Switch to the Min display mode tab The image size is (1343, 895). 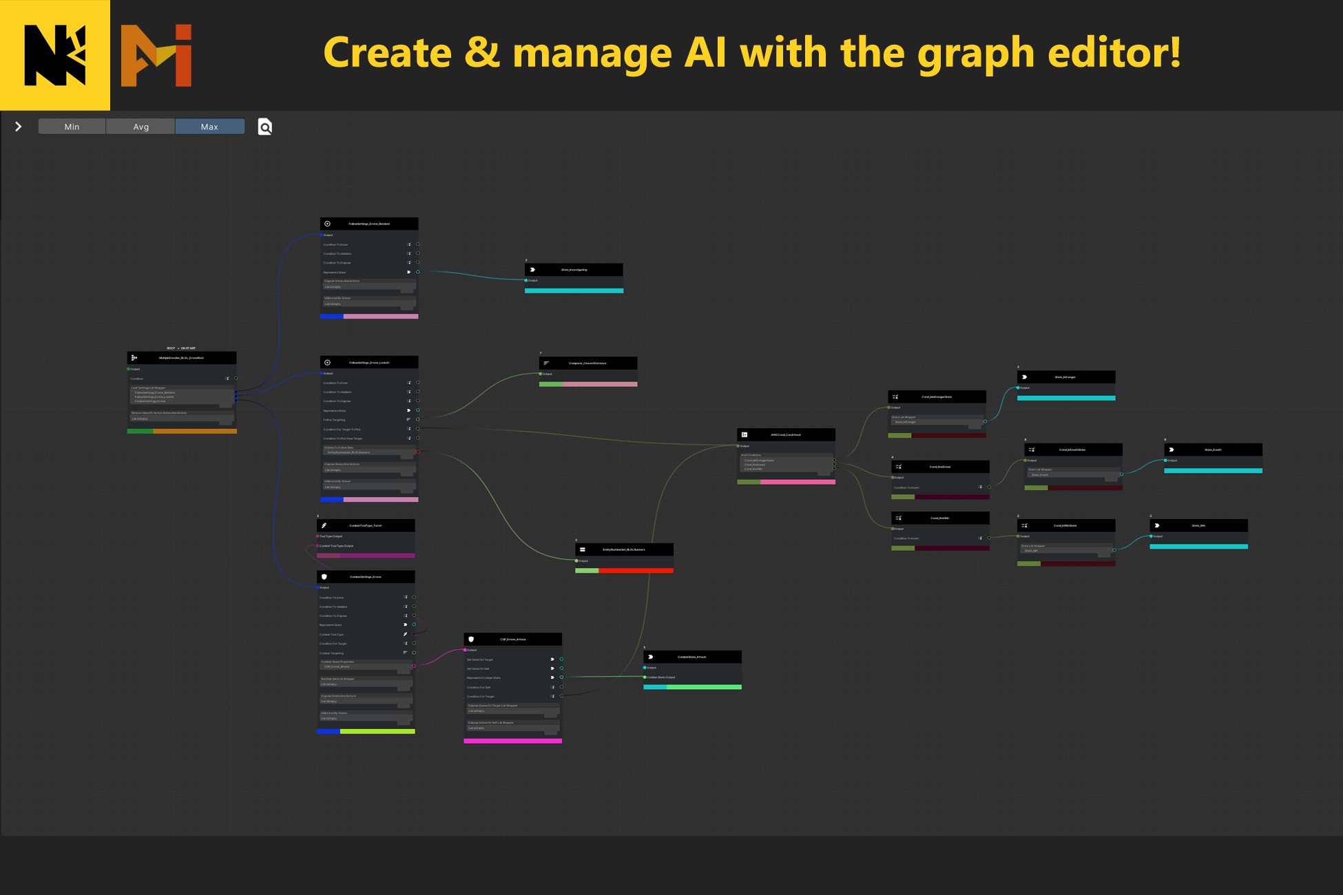click(72, 127)
